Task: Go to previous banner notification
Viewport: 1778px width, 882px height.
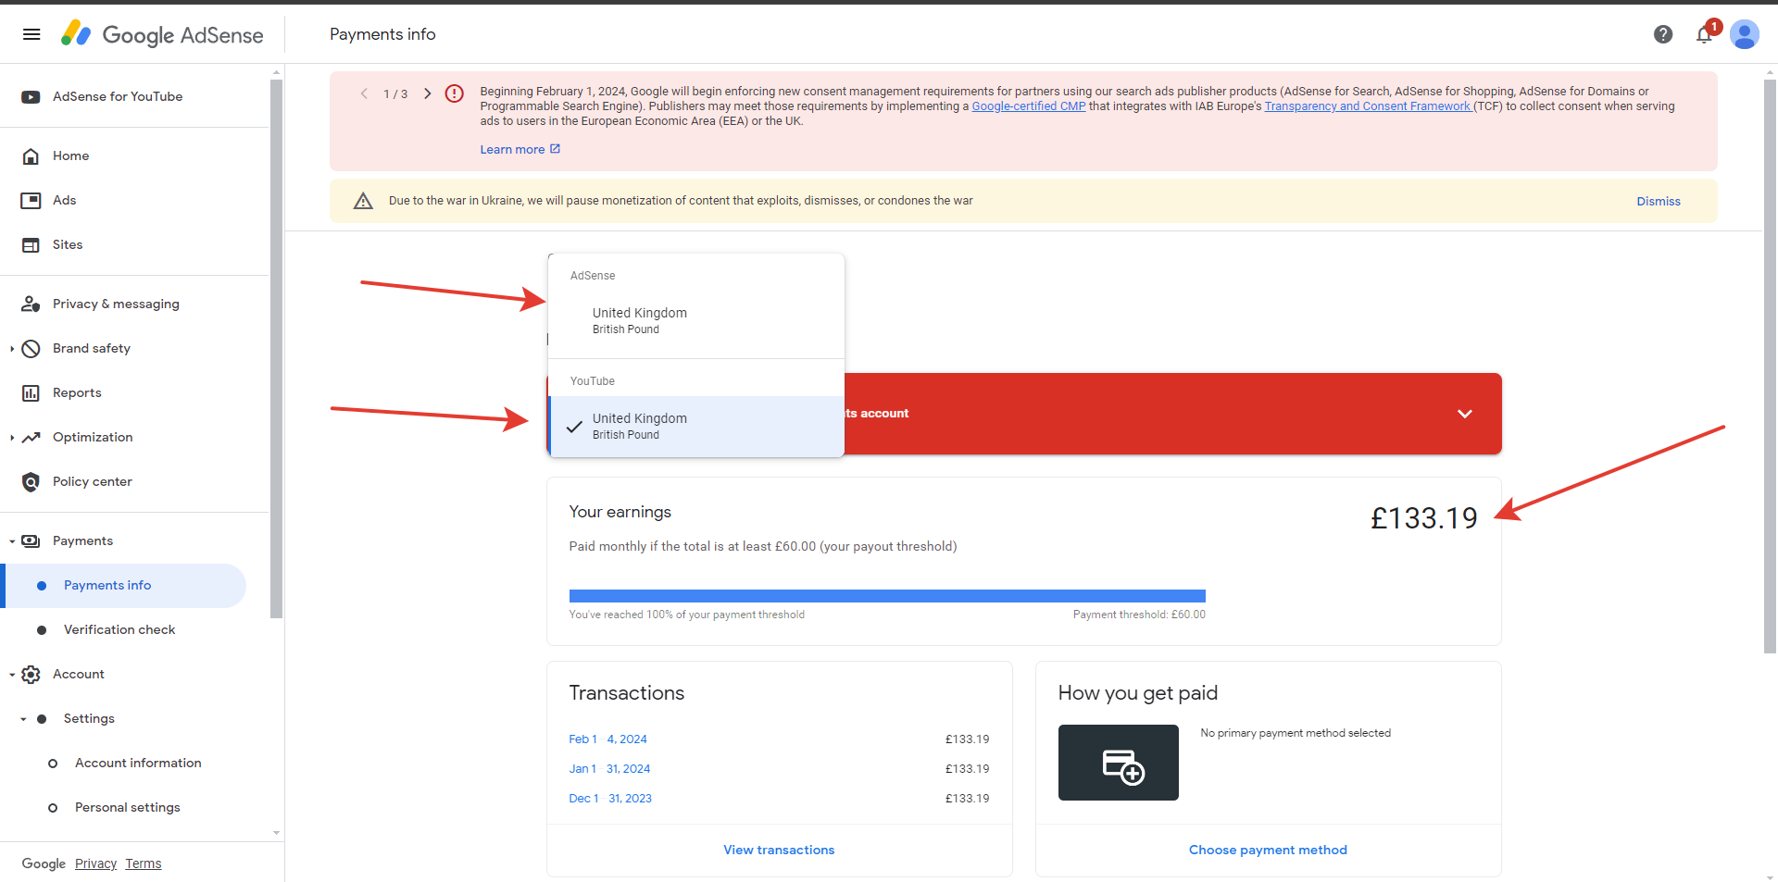Action: [x=364, y=93]
